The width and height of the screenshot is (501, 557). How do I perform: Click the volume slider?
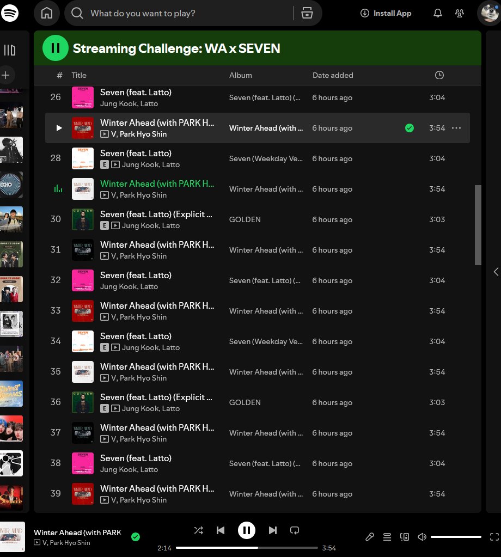pos(456,537)
